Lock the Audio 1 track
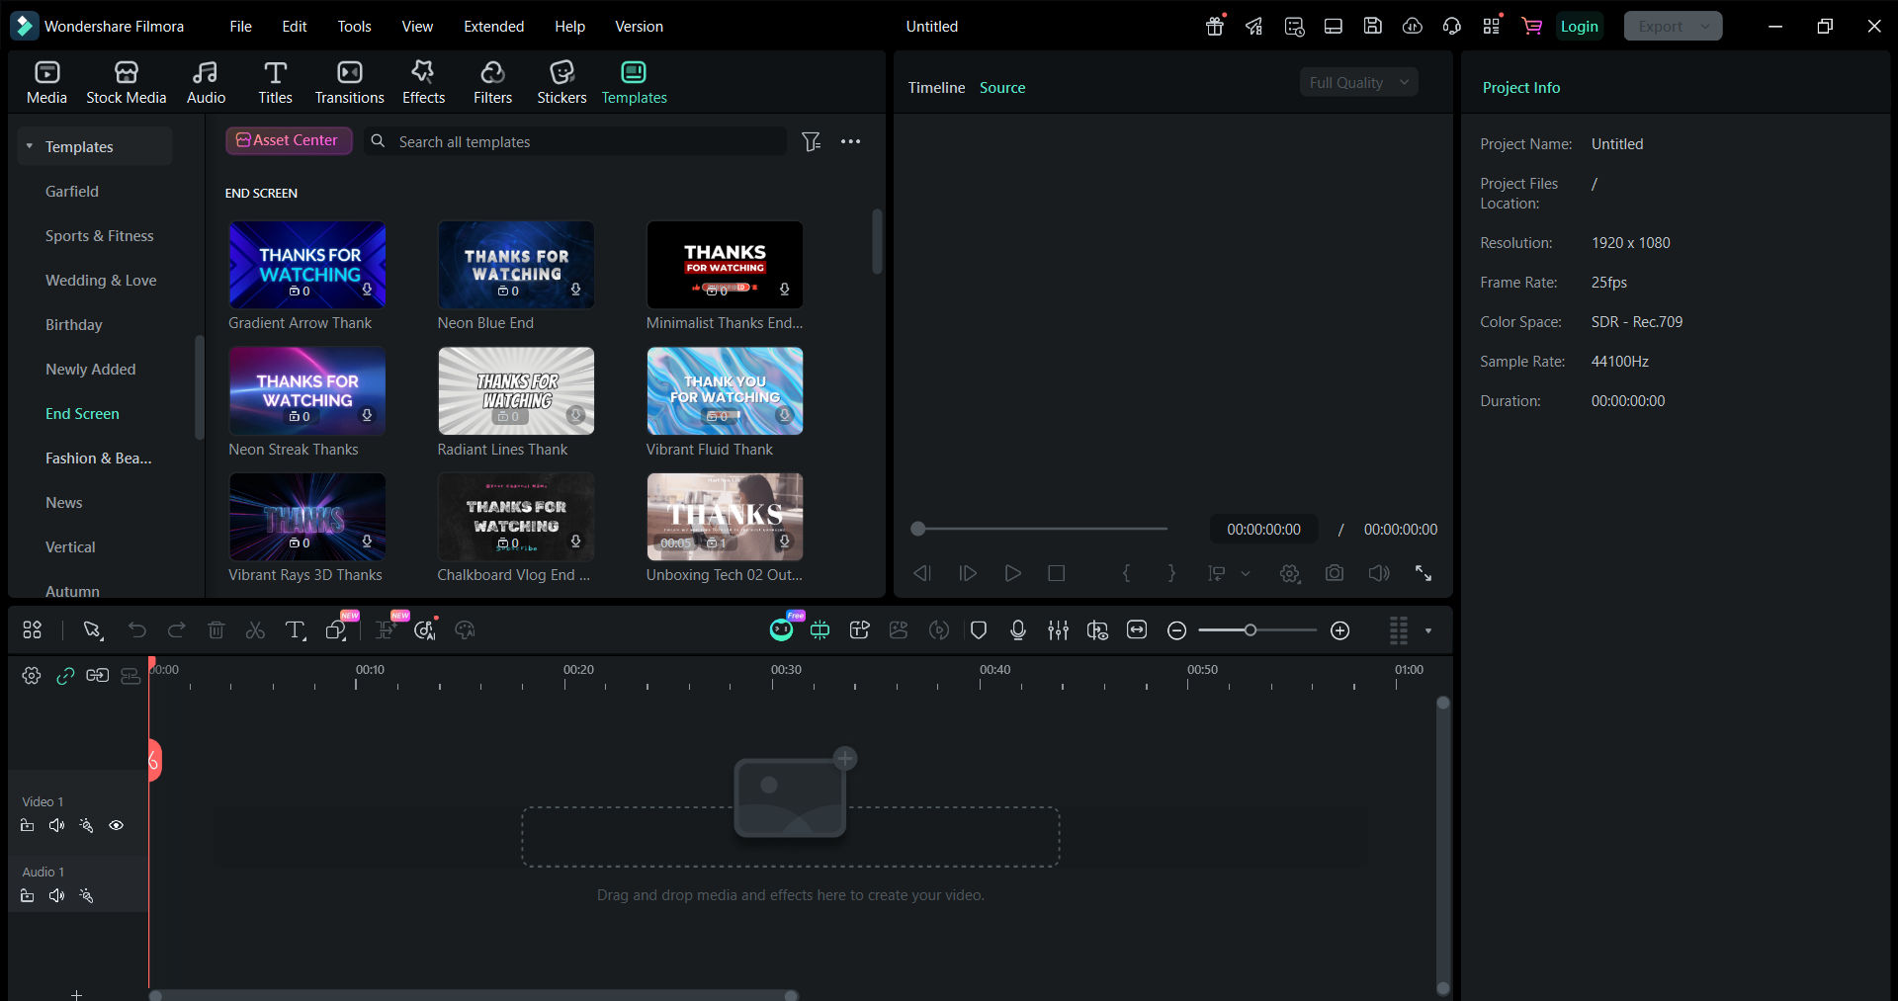Image resolution: width=1898 pixels, height=1001 pixels. [28, 895]
